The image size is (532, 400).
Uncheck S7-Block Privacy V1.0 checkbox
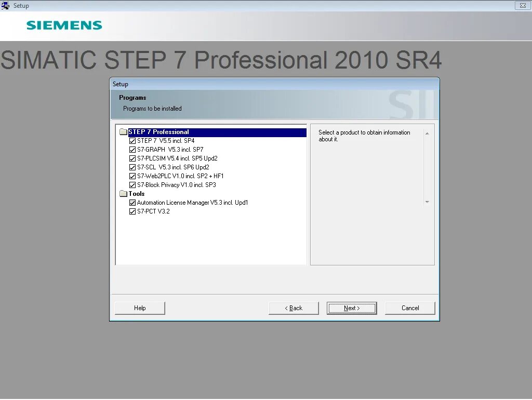pyautogui.click(x=132, y=185)
